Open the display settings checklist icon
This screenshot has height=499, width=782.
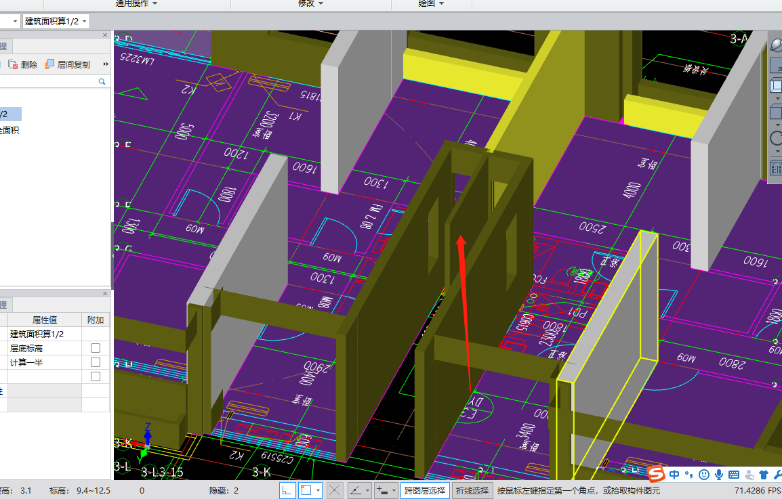click(x=776, y=167)
